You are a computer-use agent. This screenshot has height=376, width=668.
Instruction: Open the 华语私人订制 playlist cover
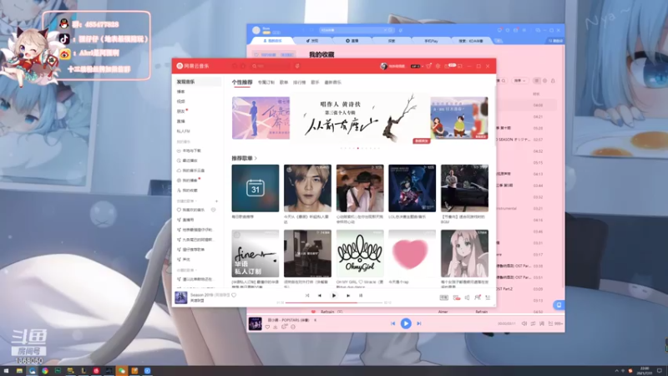[x=256, y=254]
